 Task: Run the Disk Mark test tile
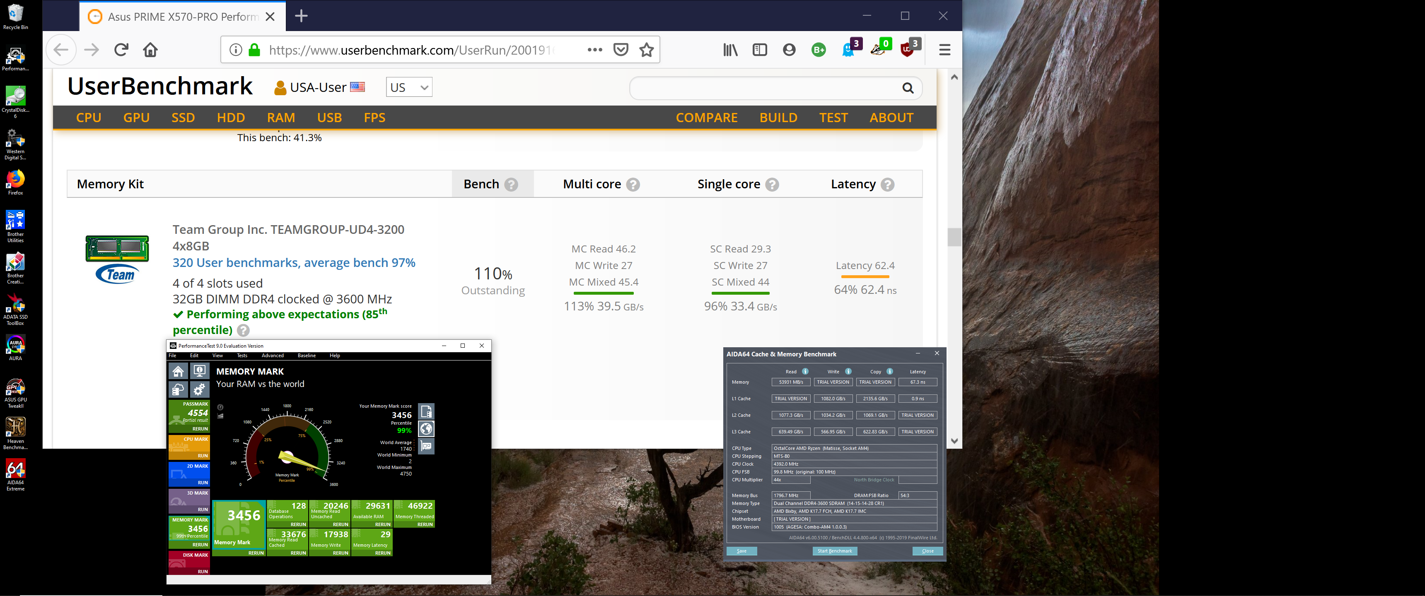pos(189,563)
